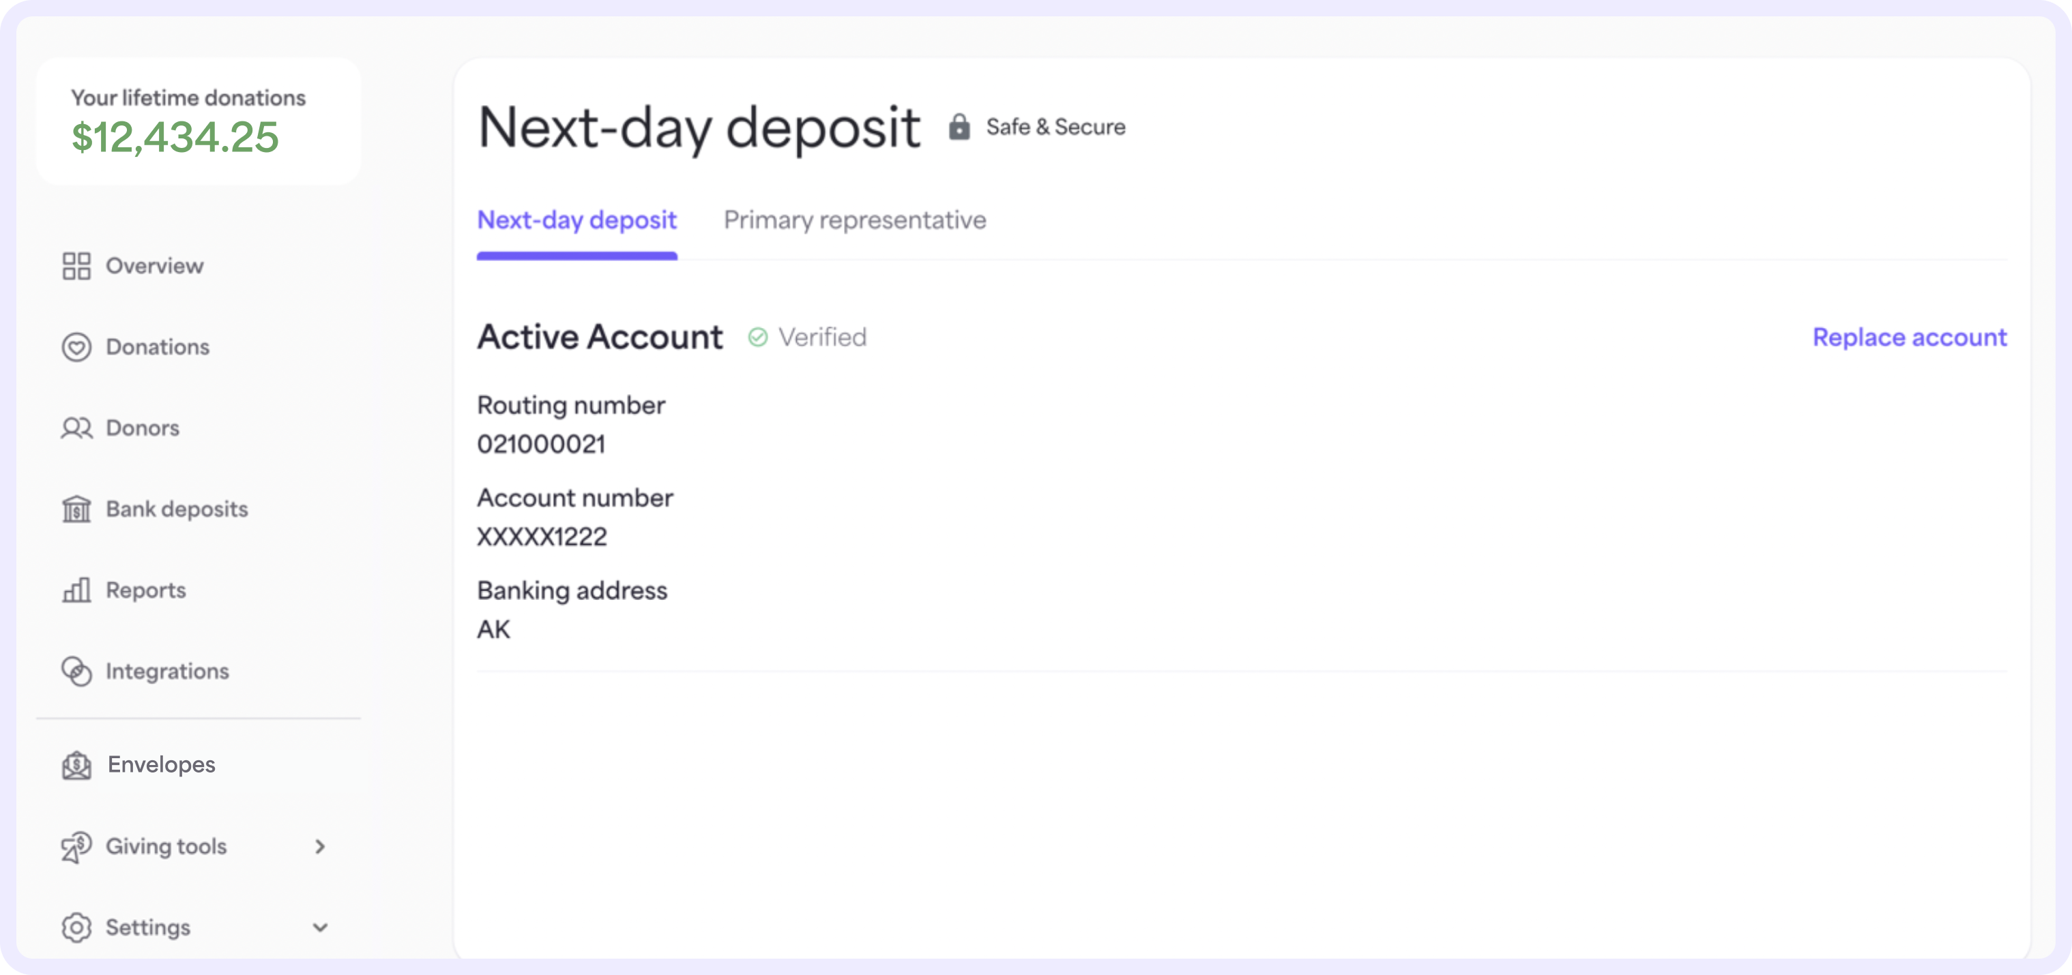
Task: Click the Next-day deposit tab
Action: (576, 221)
